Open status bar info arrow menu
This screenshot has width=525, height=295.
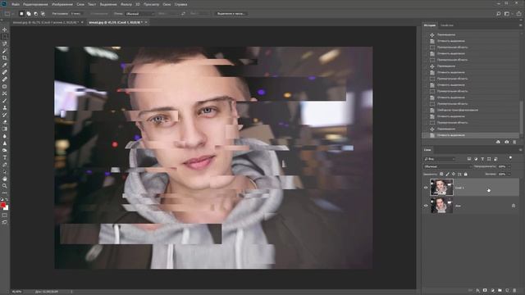(71, 292)
